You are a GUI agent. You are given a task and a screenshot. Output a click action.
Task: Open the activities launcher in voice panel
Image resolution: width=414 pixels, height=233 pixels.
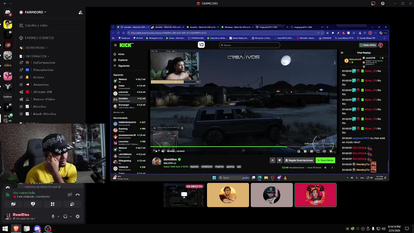52,204
